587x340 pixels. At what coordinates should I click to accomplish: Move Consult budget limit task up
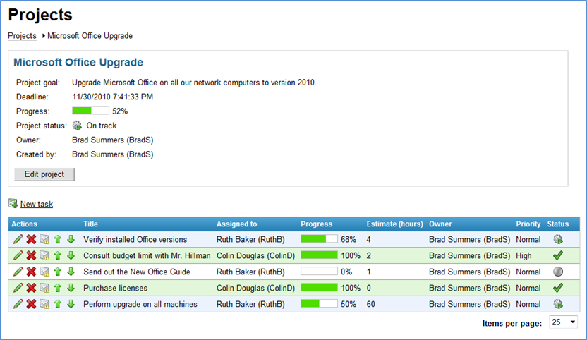(58, 255)
